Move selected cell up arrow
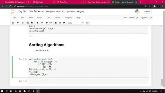 click(x=37, y=23)
